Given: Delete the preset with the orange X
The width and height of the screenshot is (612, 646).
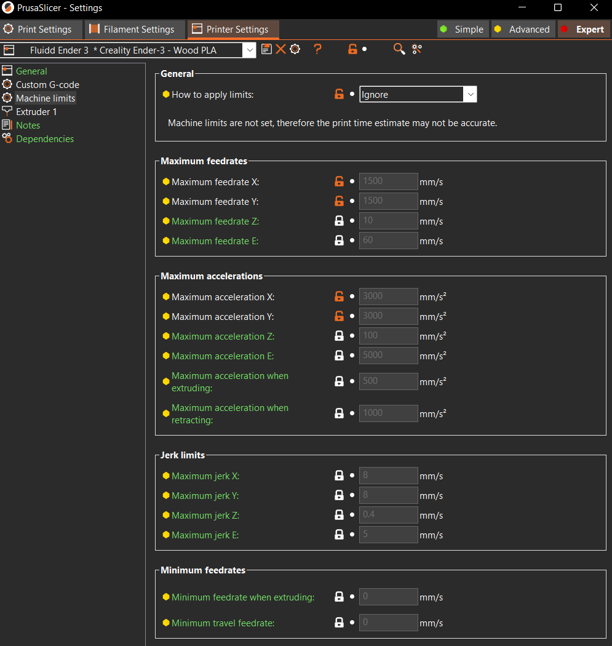Looking at the screenshot, I should tap(280, 49).
